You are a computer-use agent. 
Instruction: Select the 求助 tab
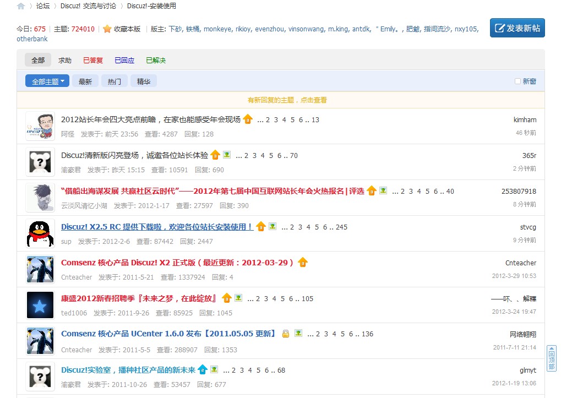point(65,60)
